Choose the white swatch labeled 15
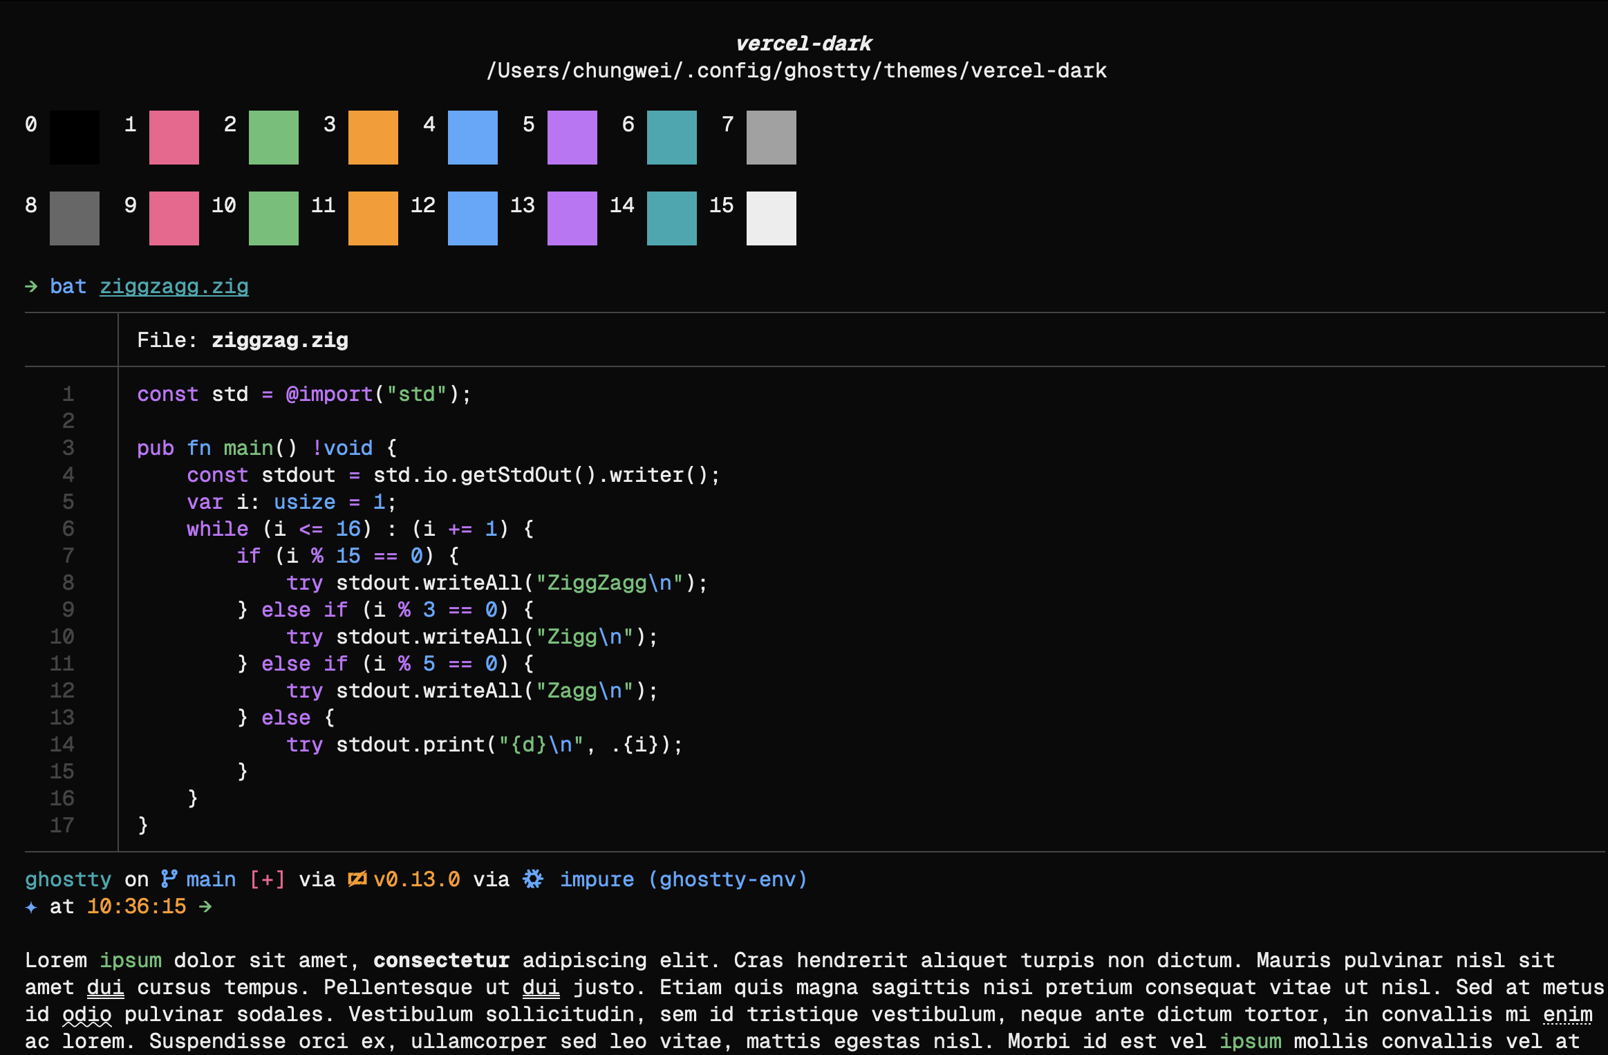This screenshot has width=1608, height=1055. (772, 218)
